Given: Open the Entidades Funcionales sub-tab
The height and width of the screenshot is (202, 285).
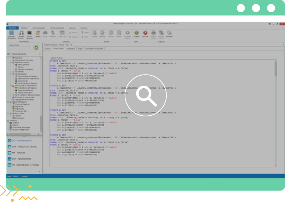Looking at the screenshot, I should 94,49.
